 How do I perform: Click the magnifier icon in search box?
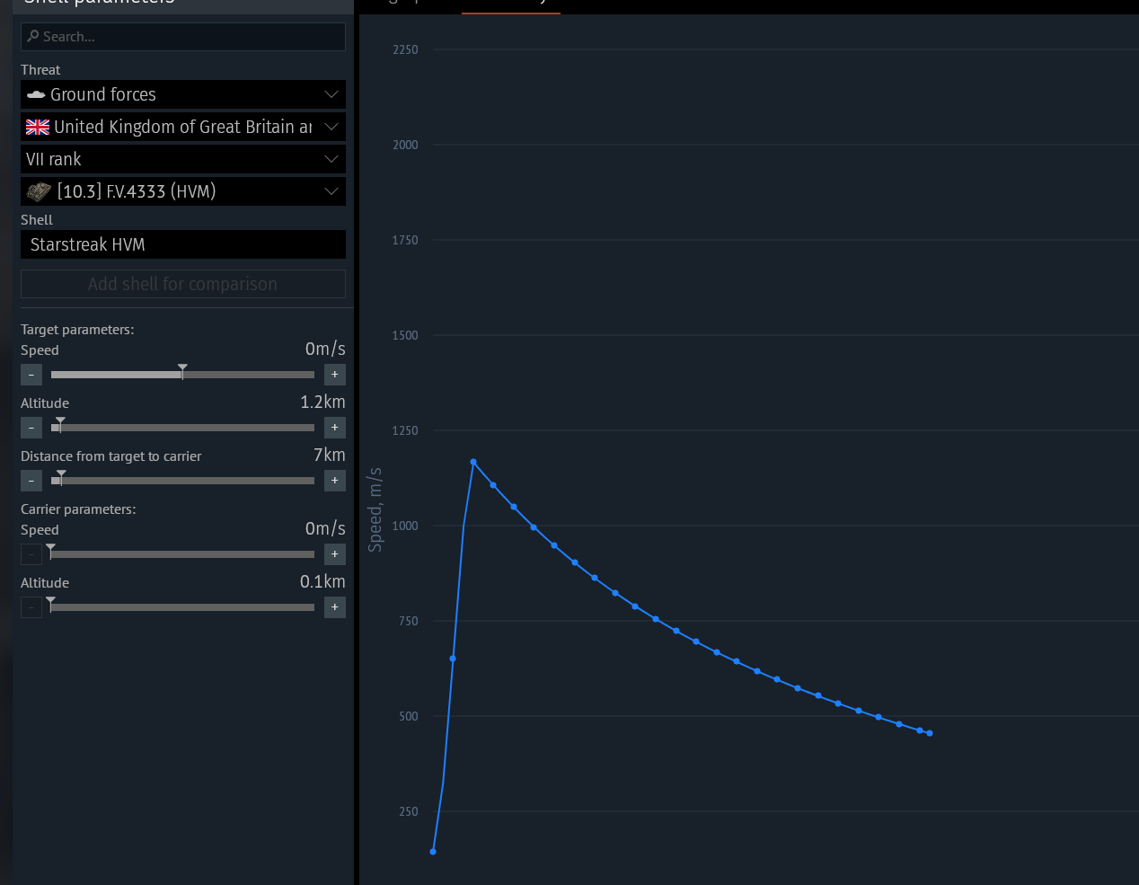click(x=33, y=37)
